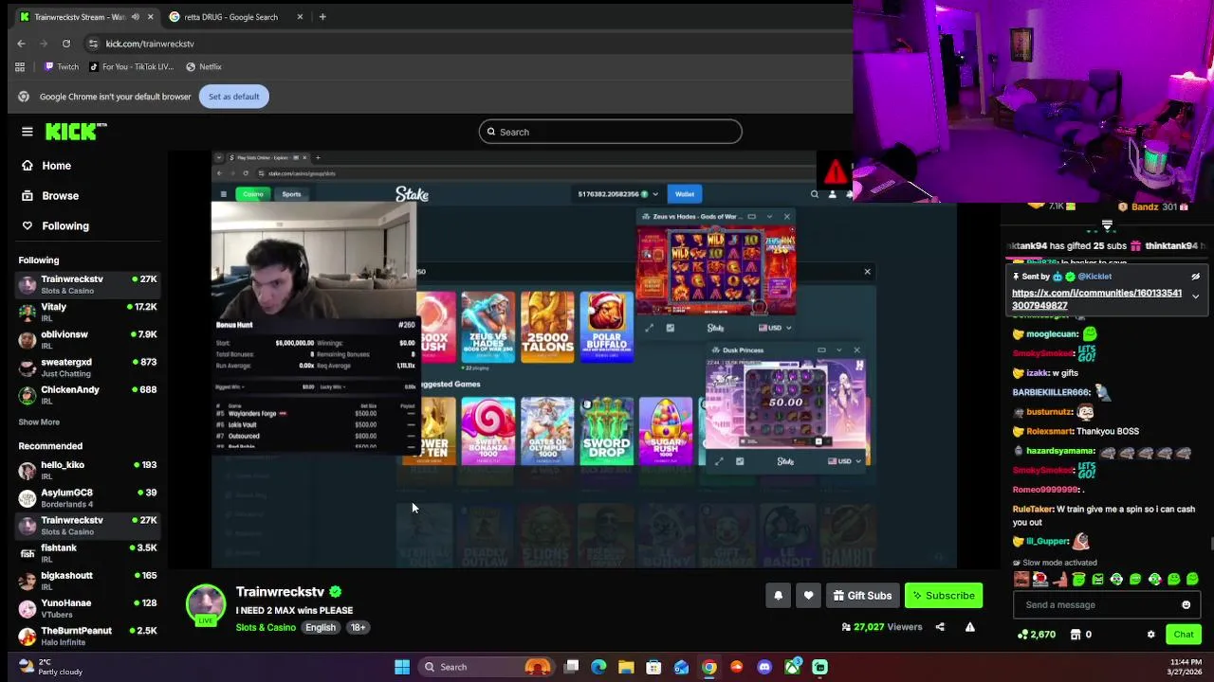Expand Following list with Show more
The width and height of the screenshot is (1214, 682).
(x=39, y=422)
